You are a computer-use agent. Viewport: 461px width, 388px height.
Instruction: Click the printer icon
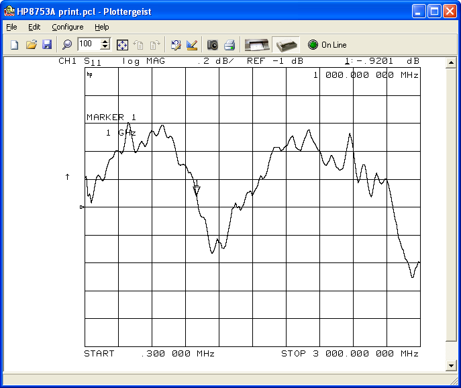pyautogui.click(x=229, y=45)
